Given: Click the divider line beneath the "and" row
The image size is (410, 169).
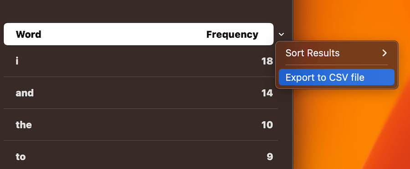Looking at the screenshot, I should click(141, 108).
